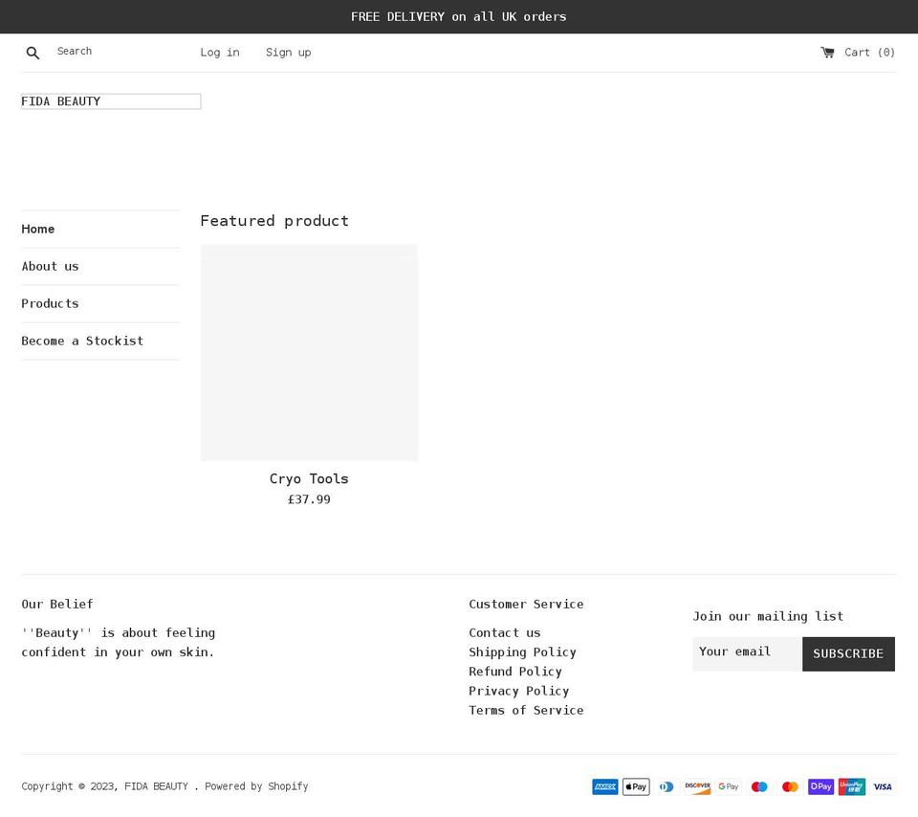Open Cart (0) link

tap(858, 52)
